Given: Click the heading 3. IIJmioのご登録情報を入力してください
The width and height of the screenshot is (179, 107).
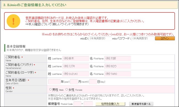Looking at the screenshot, I should click(35, 5).
